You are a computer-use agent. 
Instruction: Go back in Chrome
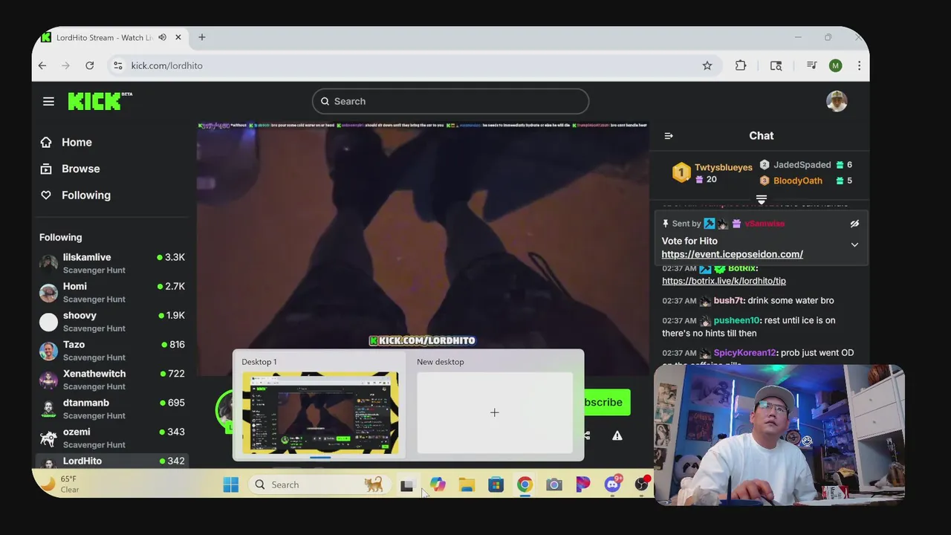(42, 65)
